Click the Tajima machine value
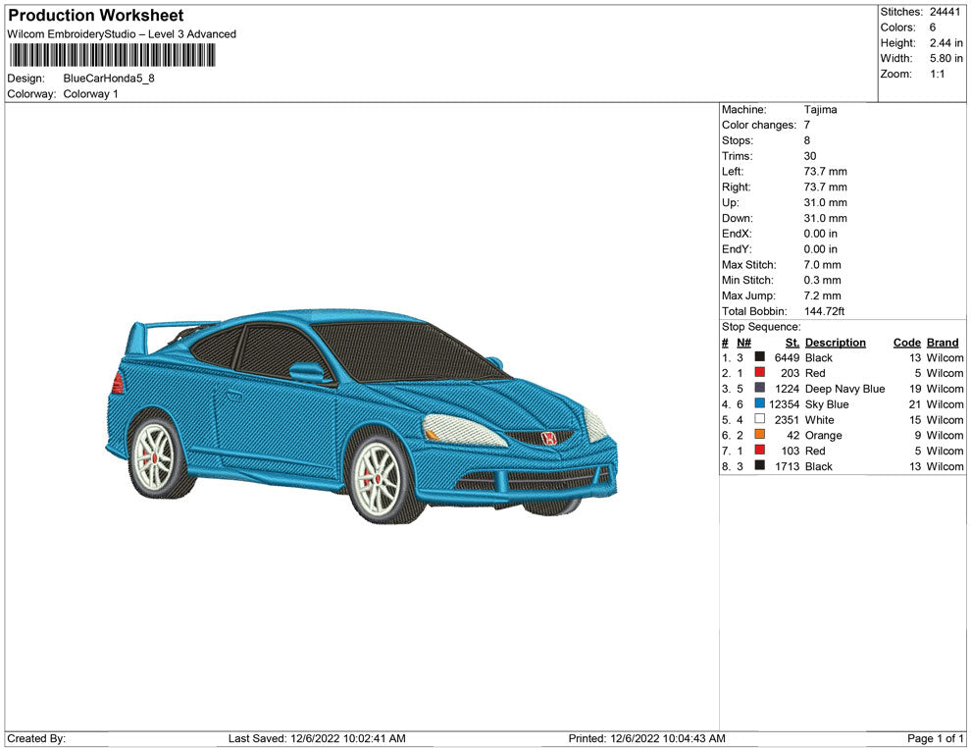 coord(820,110)
